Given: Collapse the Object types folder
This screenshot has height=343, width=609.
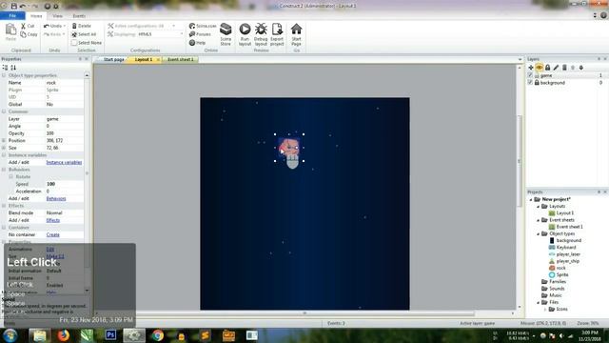Looking at the screenshot, I should [539, 233].
